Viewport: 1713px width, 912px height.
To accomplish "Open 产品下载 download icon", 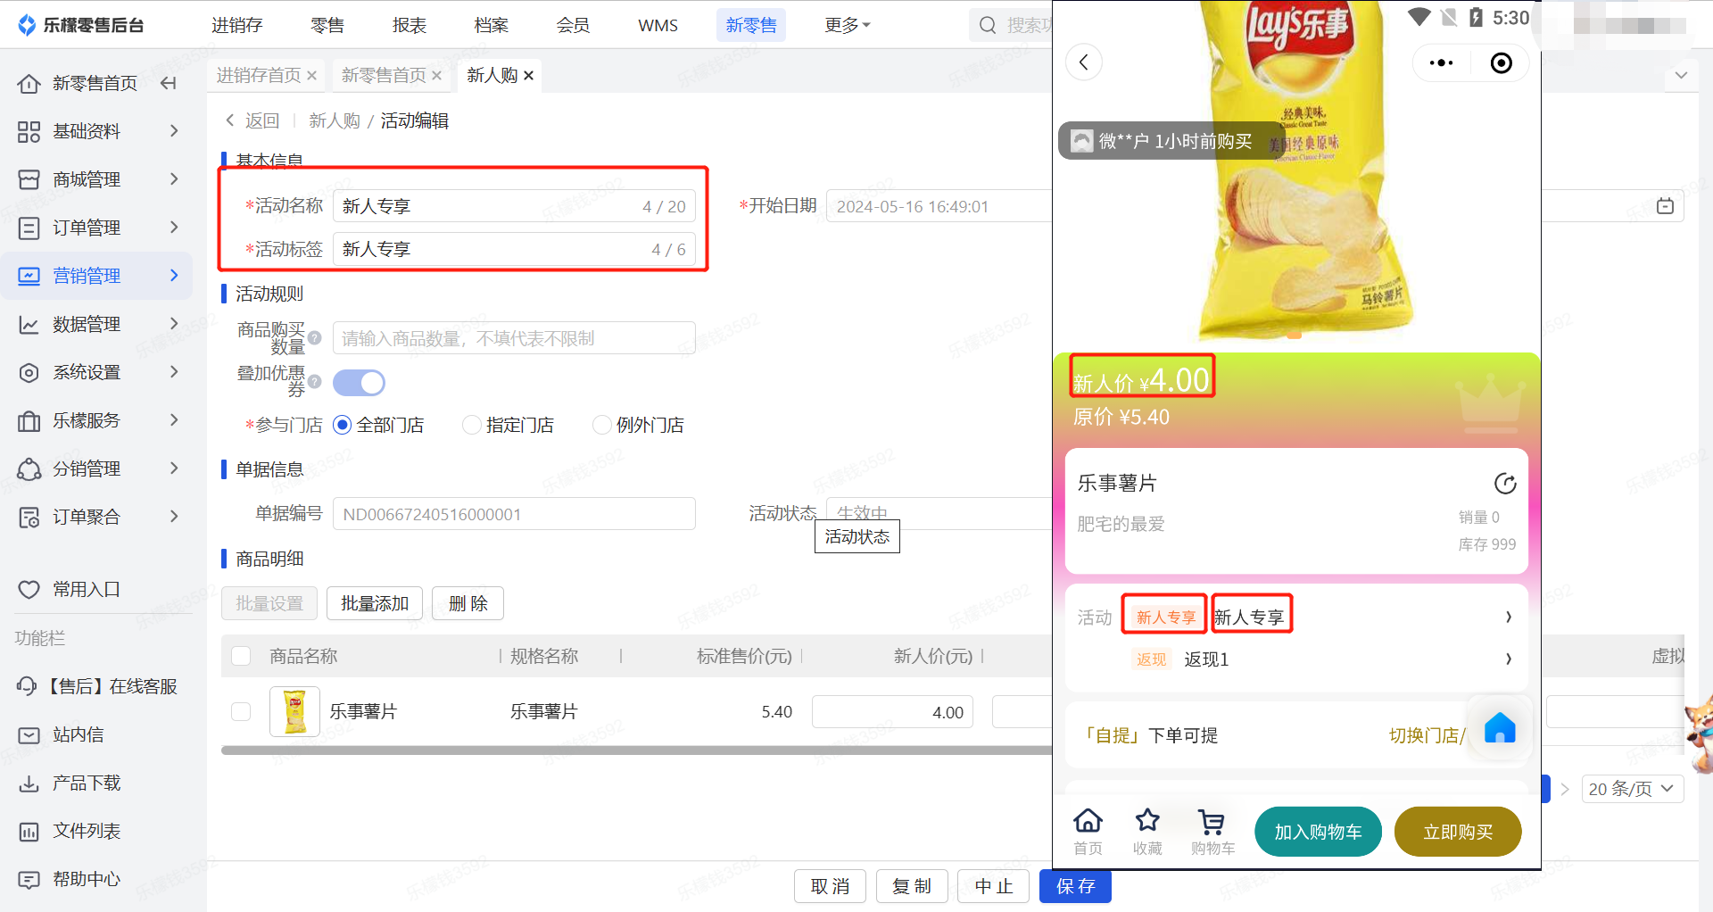I will pyautogui.click(x=29, y=783).
